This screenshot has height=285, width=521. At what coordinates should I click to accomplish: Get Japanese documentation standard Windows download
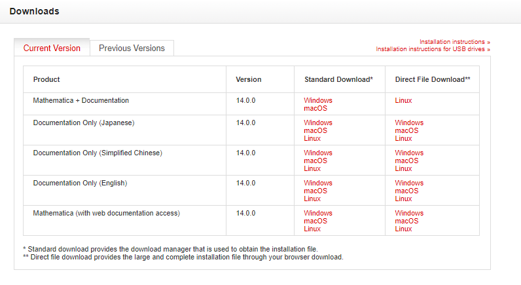(318, 123)
